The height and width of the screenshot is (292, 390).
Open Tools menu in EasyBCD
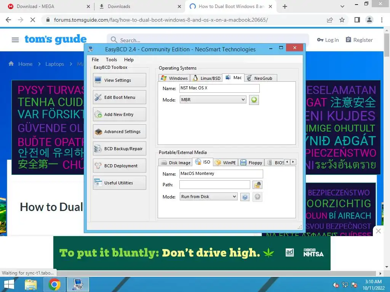tap(111, 60)
